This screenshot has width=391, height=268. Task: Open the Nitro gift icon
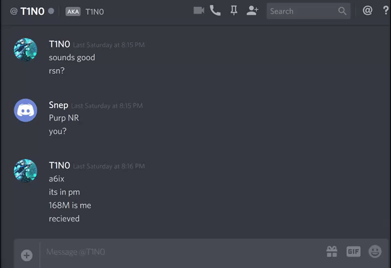(332, 251)
